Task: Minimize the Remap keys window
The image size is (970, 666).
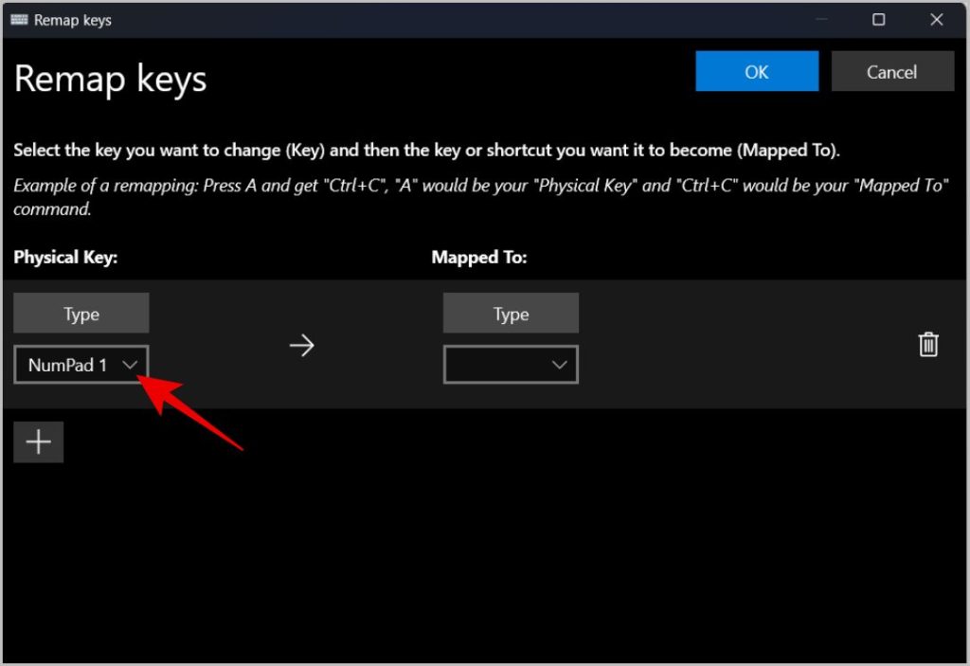Action: [821, 20]
